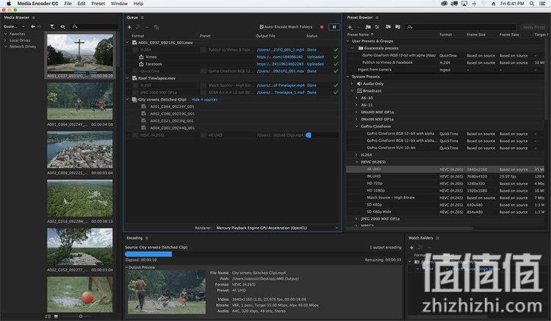Open Media Encoder CC app menu
Screen dimensions: 551x321
38,4
